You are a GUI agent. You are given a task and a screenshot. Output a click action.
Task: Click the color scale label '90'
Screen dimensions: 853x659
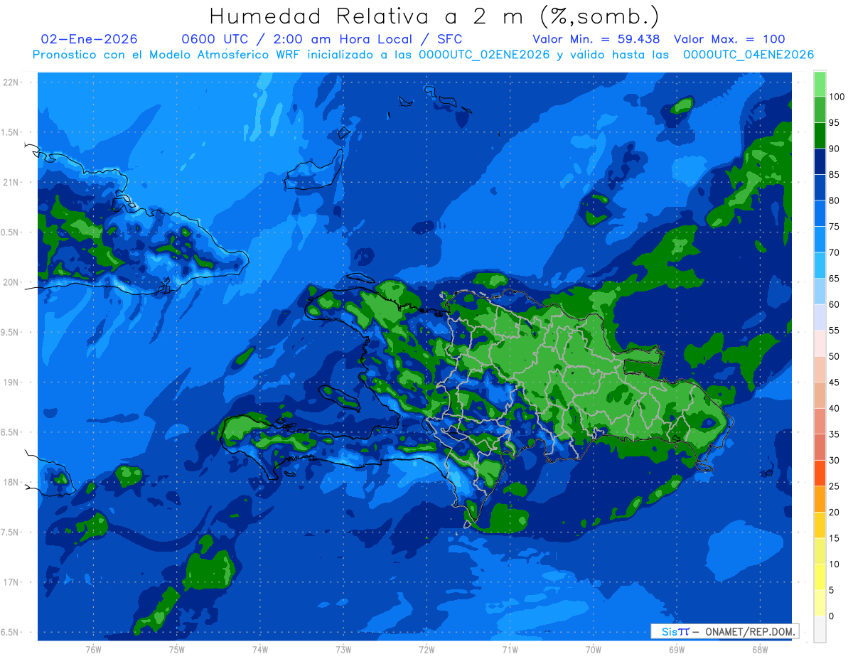coord(834,149)
